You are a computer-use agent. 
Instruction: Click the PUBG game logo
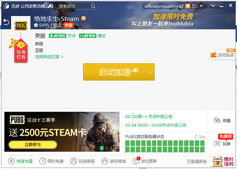[21, 26]
